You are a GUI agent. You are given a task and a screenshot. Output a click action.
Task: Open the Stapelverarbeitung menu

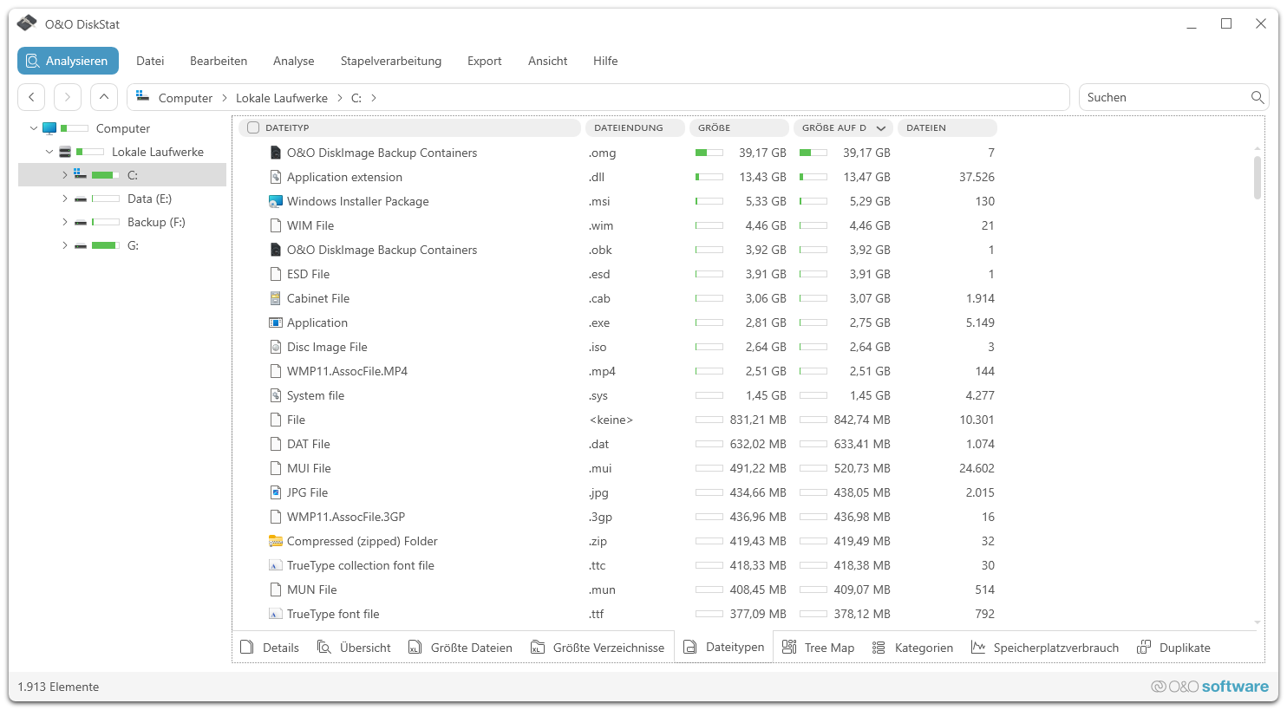pos(391,61)
